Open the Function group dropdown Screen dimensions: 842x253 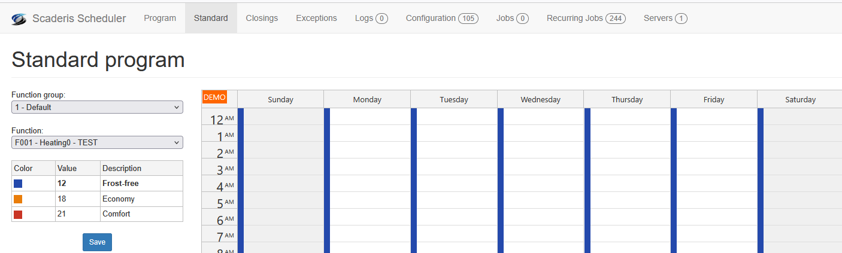click(97, 107)
